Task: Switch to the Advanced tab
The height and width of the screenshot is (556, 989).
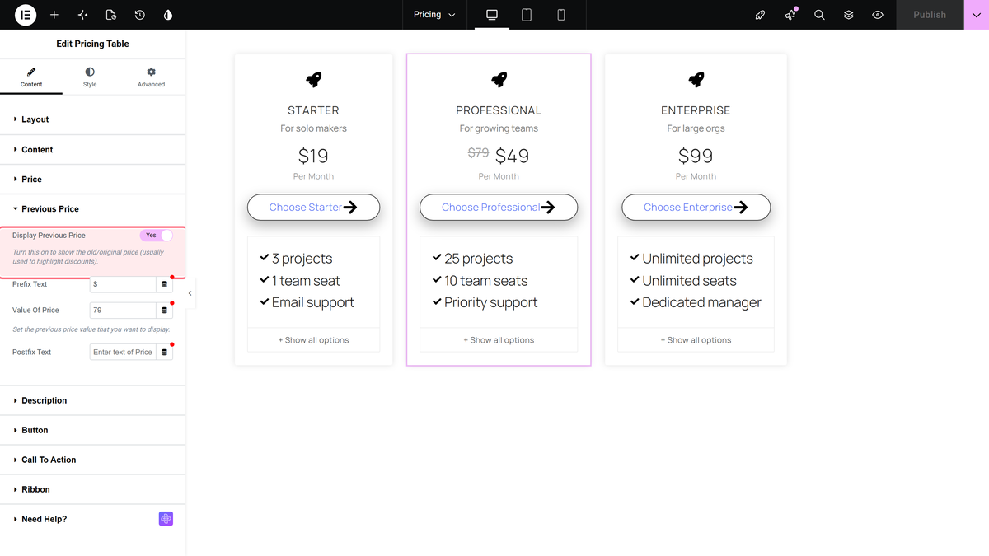Action: tap(151, 78)
